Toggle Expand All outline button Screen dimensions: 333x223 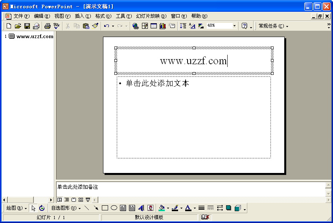coord(183,26)
